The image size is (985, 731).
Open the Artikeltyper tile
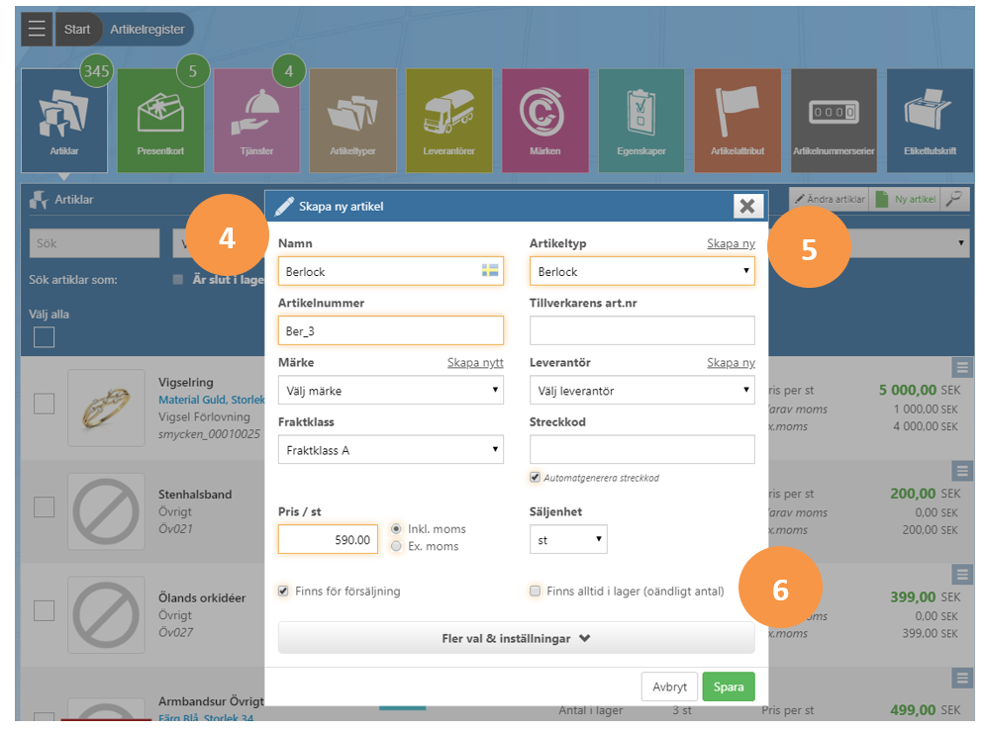[353, 121]
